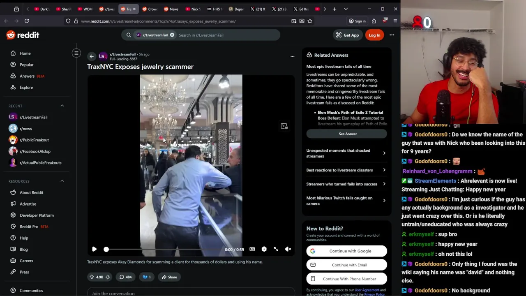
Task: Collapse the RESOURCES section
Action: pos(62,181)
